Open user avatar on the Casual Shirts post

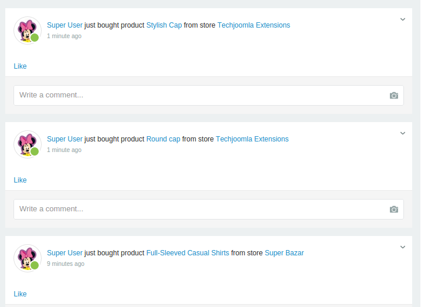pyautogui.click(x=27, y=258)
